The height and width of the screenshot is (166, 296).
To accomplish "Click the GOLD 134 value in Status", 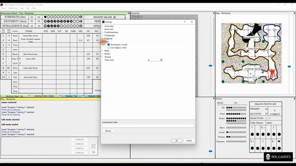I will [x=235, y=103].
